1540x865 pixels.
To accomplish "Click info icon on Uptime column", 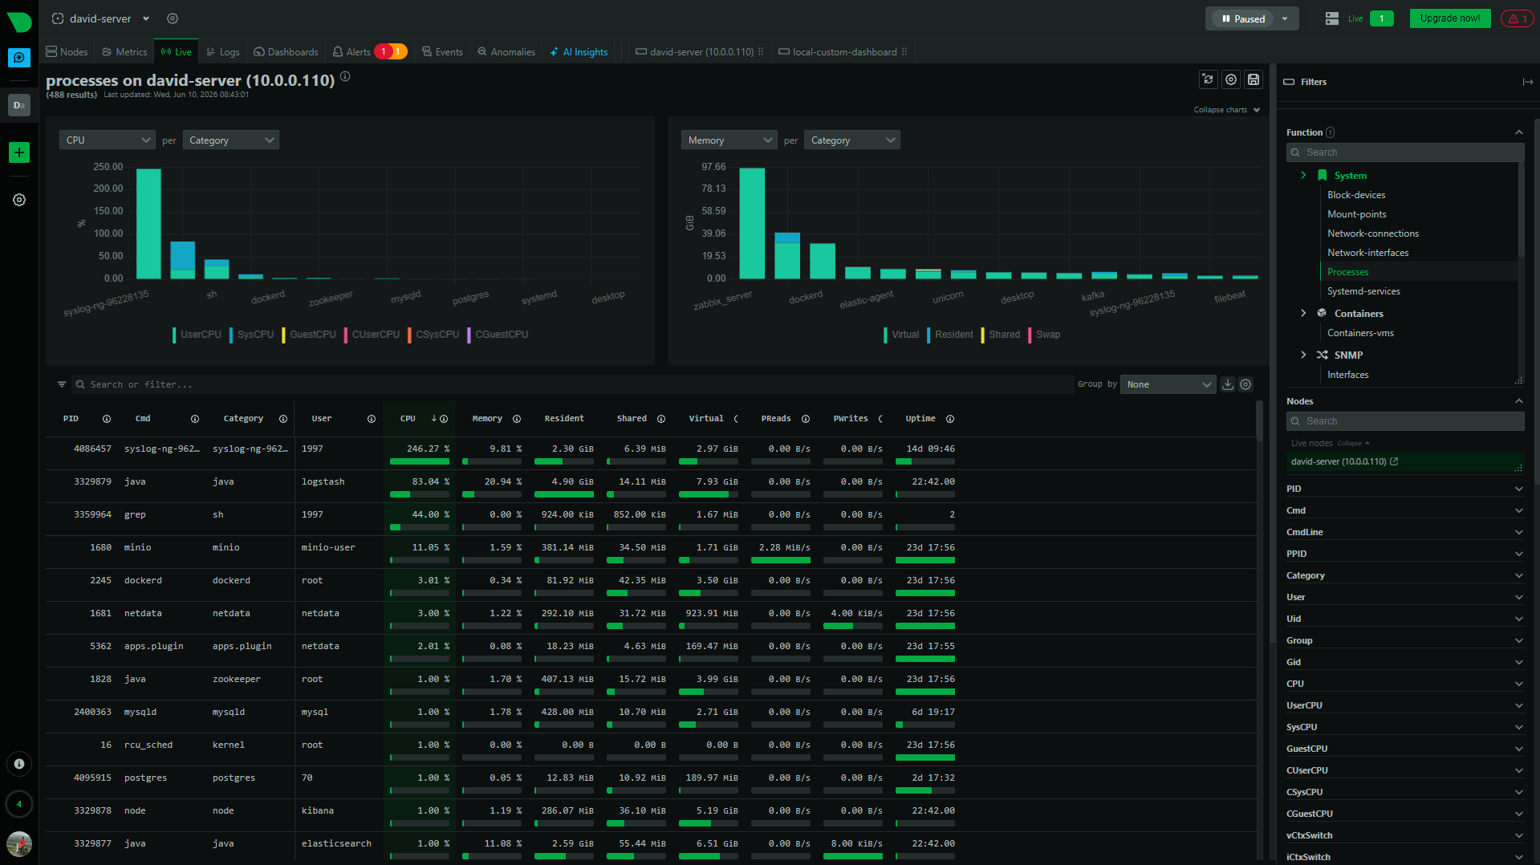I will pyautogui.click(x=950, y=419).
